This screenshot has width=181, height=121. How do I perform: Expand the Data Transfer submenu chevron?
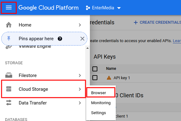pos(80,103)
